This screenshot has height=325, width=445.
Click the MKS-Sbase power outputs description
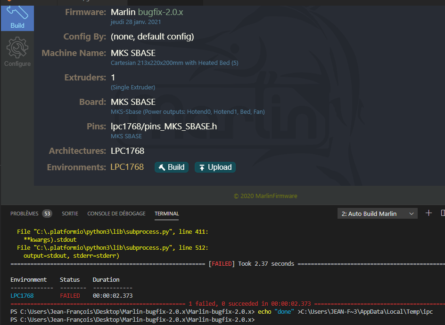[x=188, y=112]
